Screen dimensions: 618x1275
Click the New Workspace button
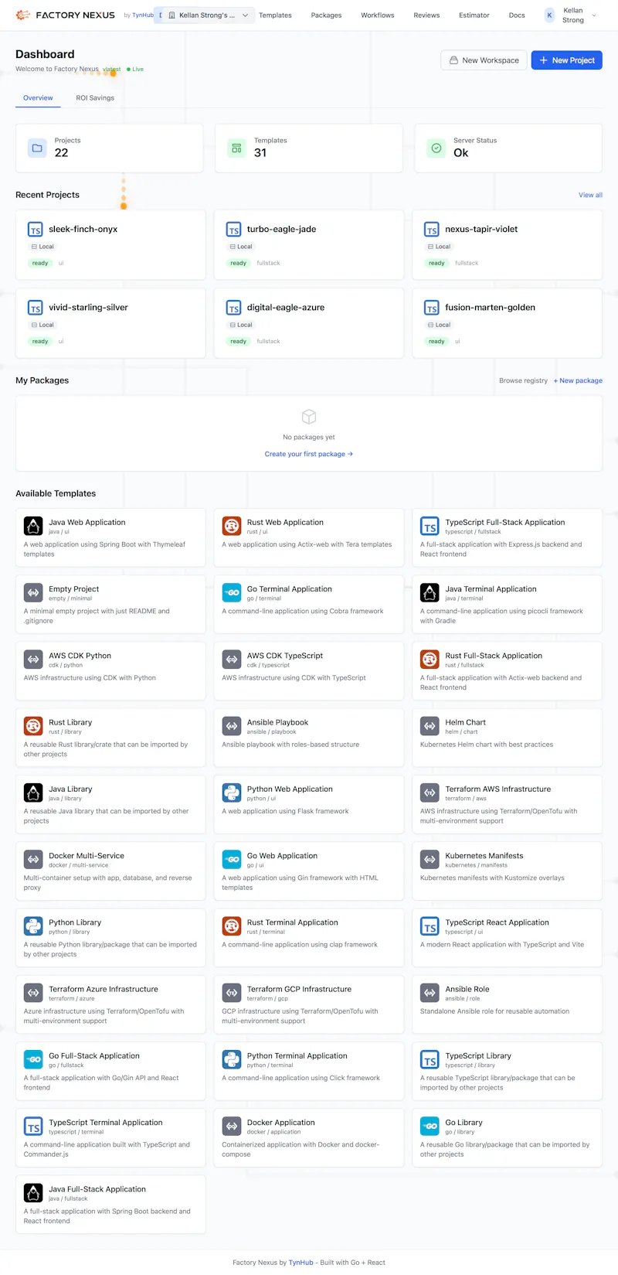[x=484, y=60]
